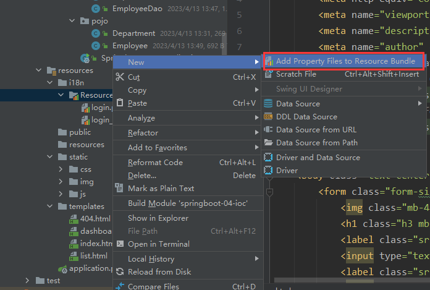The height and width of the screenshot is (290, 430).
Task: Choose Reformat Code from context menu
Action: pyautogui.click(x=155, y=163)
